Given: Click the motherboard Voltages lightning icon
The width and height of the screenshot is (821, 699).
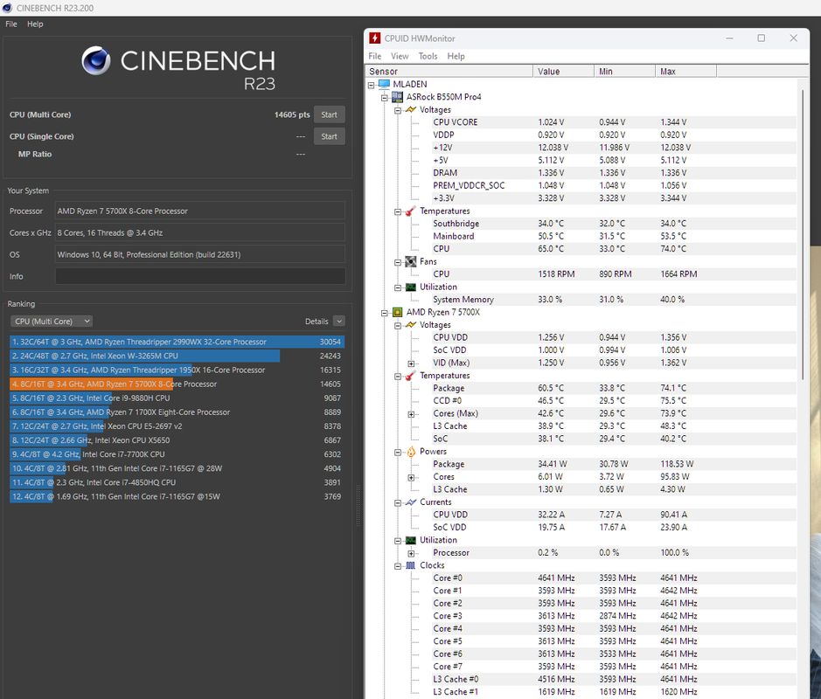Looking at the screenshot, I should [411, 110].
